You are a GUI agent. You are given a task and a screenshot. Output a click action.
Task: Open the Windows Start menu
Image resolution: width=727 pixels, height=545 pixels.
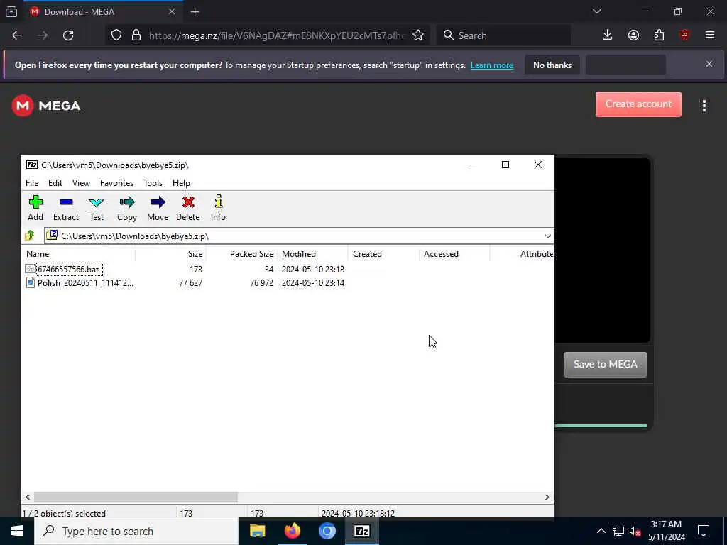click(17, 531)
